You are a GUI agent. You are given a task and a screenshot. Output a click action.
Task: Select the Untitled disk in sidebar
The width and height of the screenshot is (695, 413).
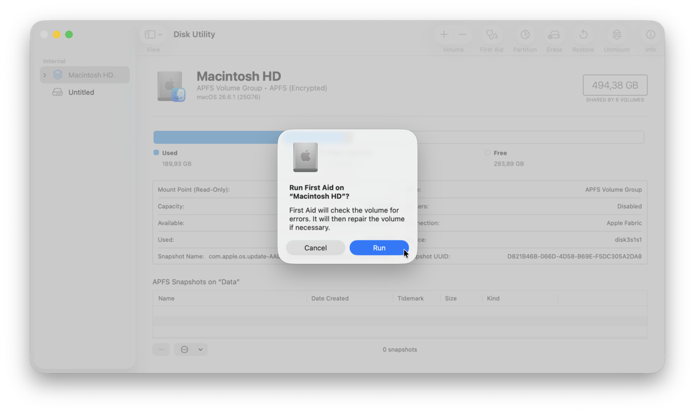85,92
